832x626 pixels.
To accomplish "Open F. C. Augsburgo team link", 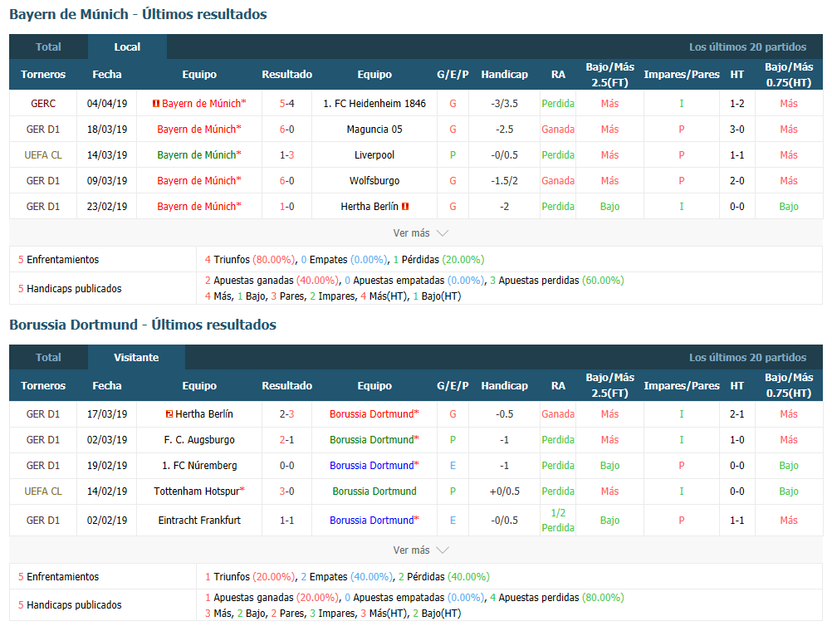I will (x=199, y=440).
